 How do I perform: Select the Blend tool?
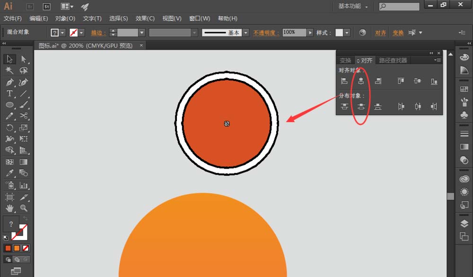(x=24, y=173)
